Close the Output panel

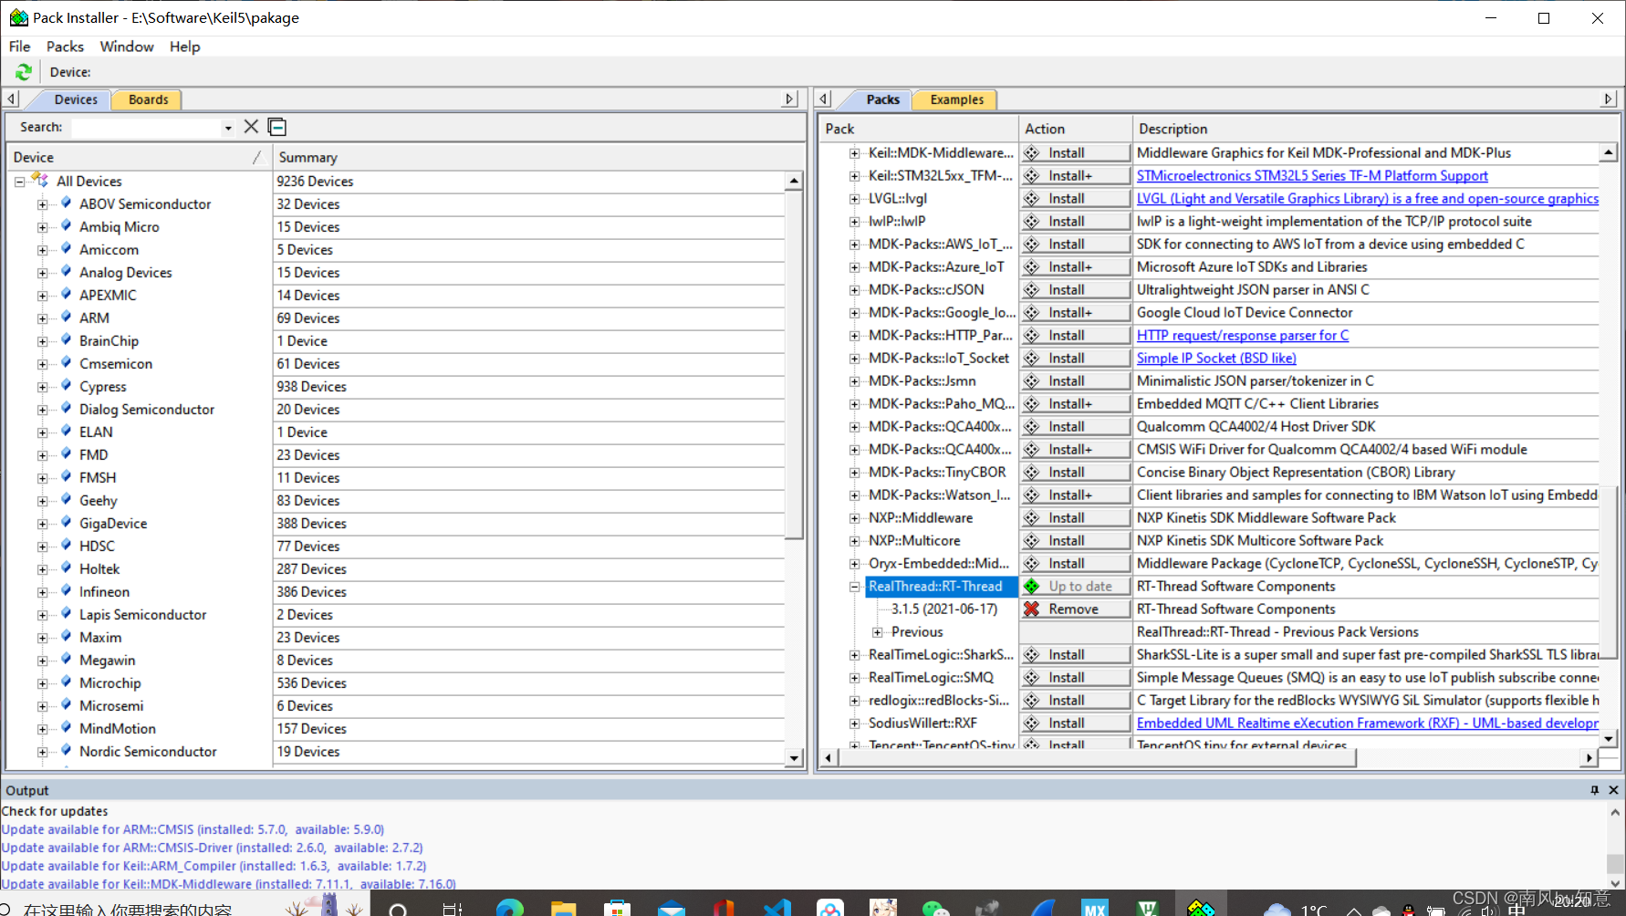point(1613,790)
